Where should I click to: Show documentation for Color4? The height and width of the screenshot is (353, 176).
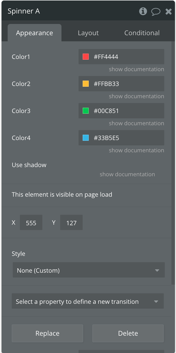coord(136,150)
